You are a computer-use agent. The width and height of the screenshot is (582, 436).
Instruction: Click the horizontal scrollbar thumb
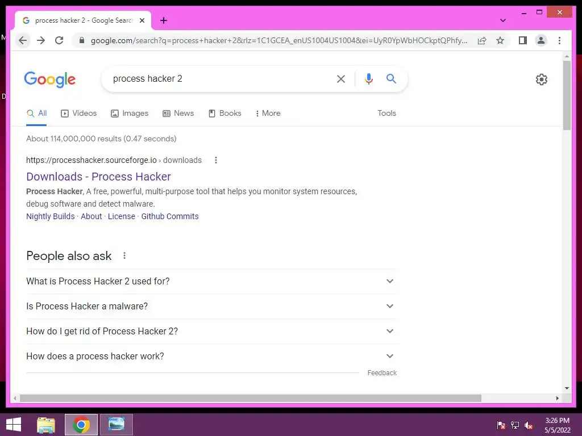click(251, 398)
